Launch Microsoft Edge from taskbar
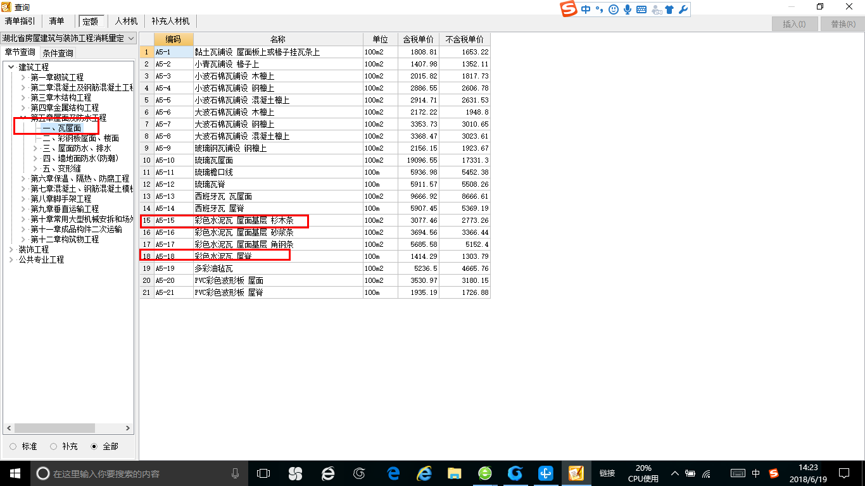 pos(393,473)
